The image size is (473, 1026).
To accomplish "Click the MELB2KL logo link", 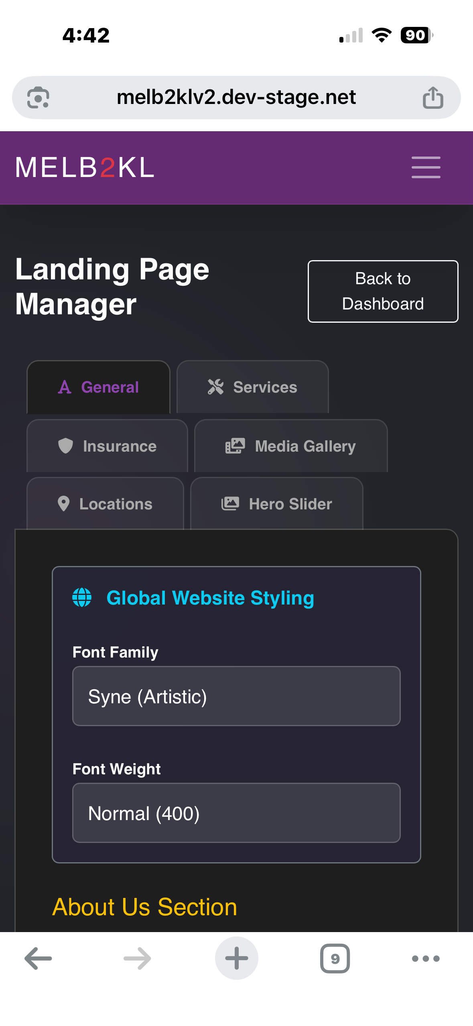I will 85,167.
